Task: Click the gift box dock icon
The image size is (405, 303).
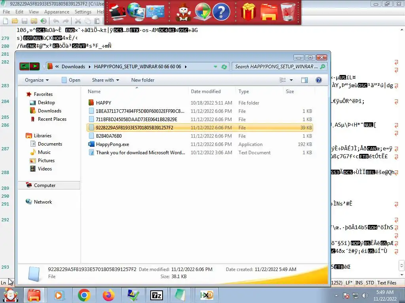Action: point(248,12)
